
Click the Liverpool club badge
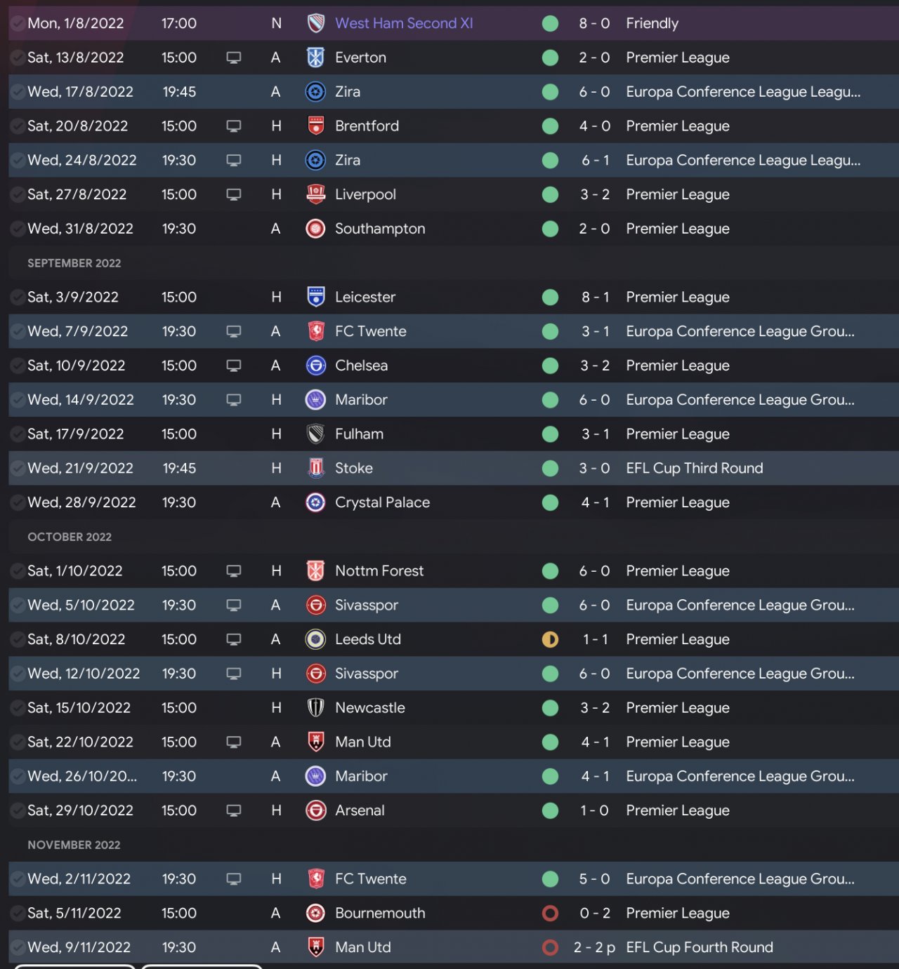pyautogui.click(x=316, y=194)
